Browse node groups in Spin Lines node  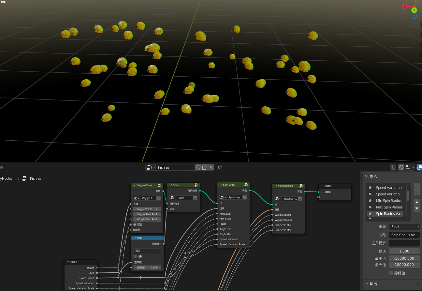tap(223, 197)
